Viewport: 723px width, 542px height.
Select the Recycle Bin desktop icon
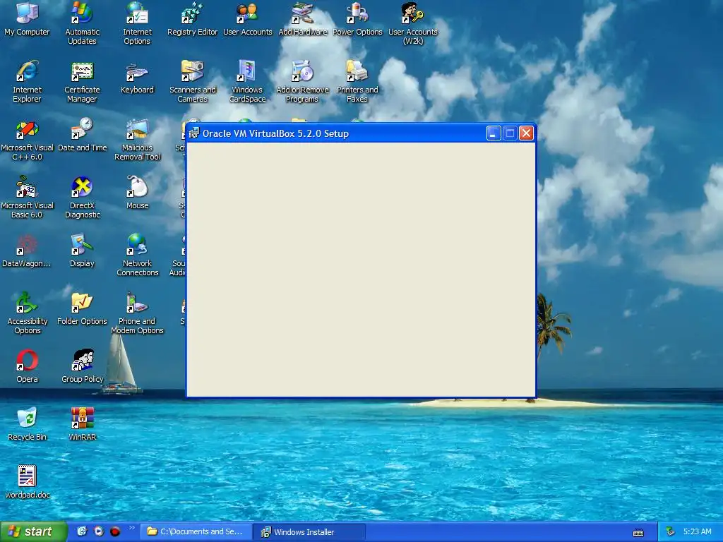pos(27,425)
